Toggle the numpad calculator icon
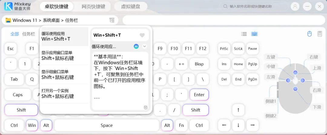Screen dimensions: 327x135 (x=320, y=34)
